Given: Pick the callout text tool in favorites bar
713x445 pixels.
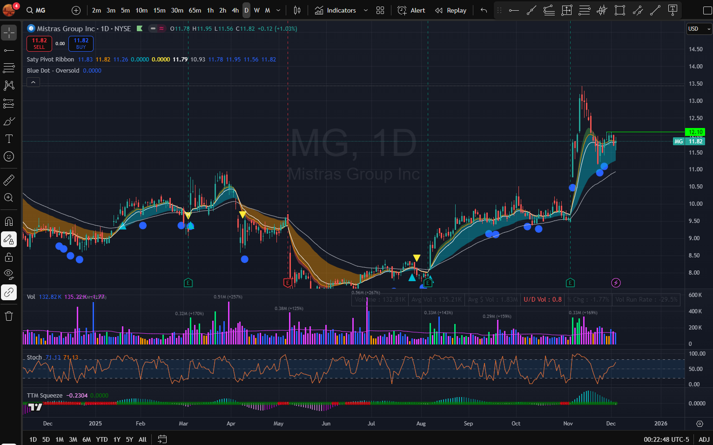Looking at the screenshot, I should click(673, 10).
